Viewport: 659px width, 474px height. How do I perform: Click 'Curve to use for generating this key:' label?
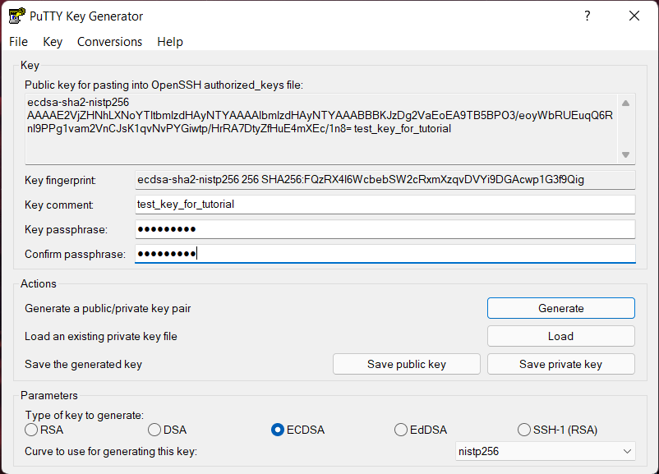tap(111, 451)
